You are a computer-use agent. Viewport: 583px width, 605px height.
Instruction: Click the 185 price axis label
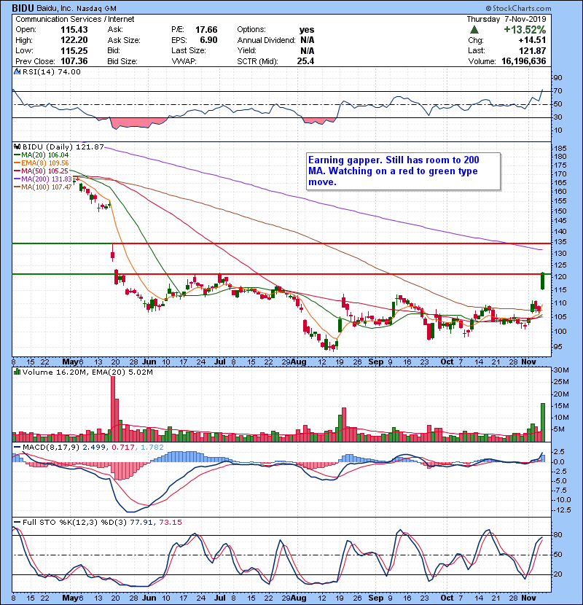pyautogui.click(x=560, y=149)
